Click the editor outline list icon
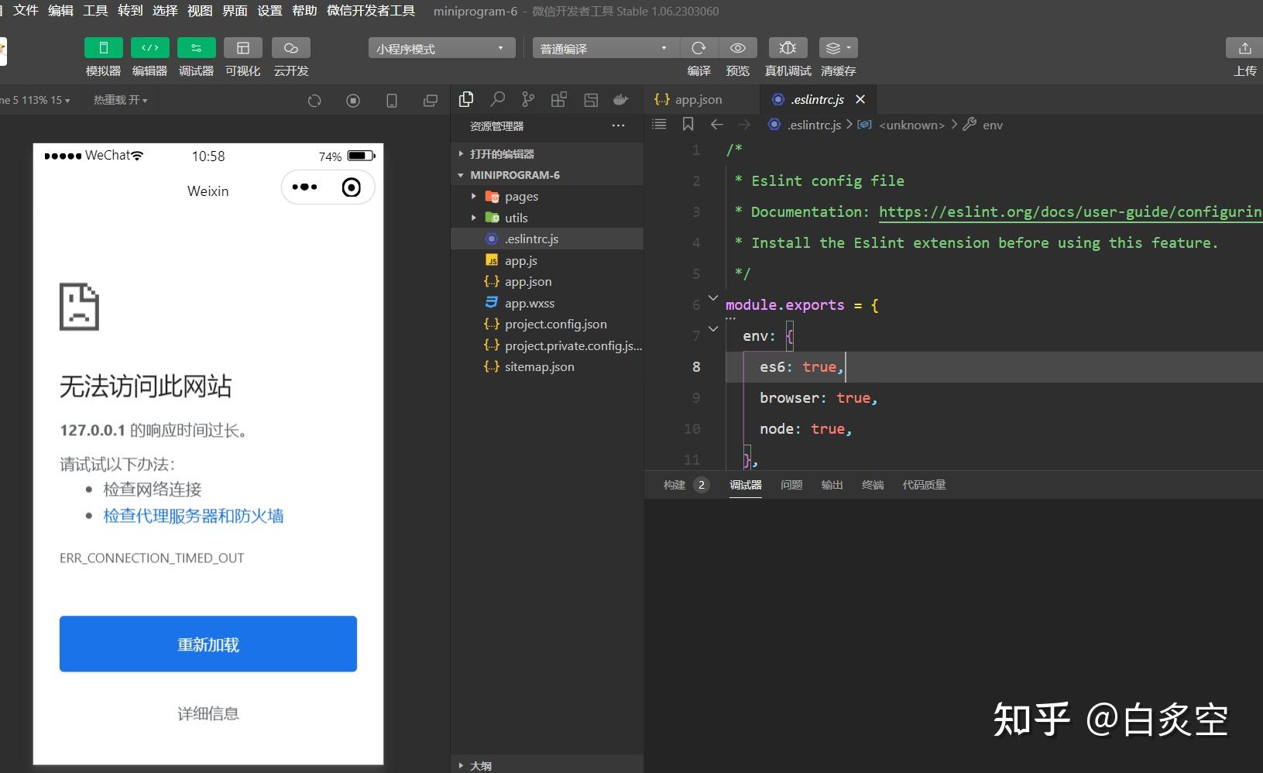This screenshot has height=773, width=1263. (x=659, y=124)
